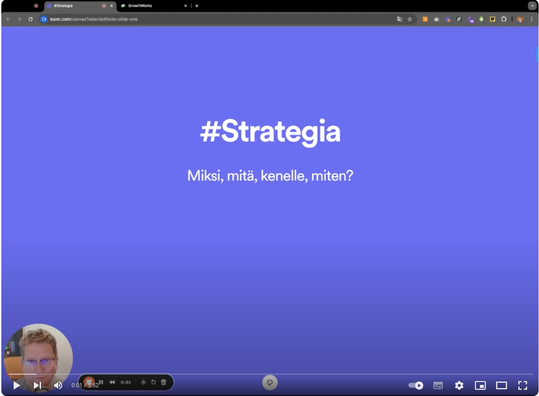539x396 pixels.
Task: Restart the Loom recording
Action: 153,382
